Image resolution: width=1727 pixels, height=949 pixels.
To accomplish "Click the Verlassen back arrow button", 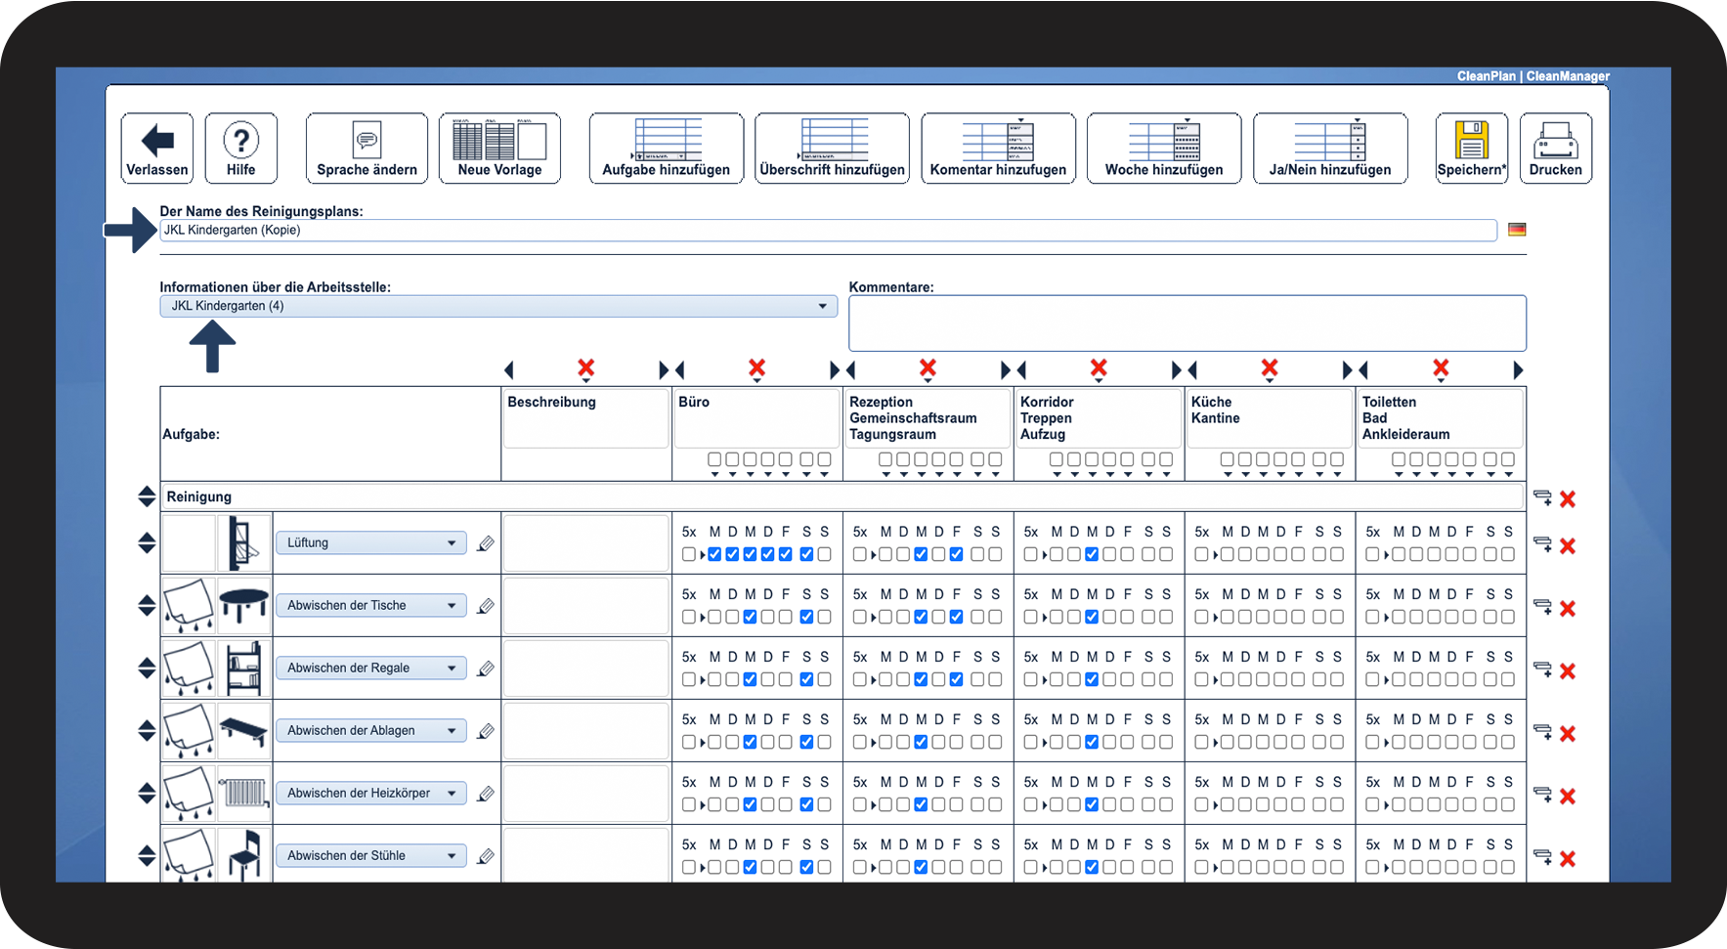I will [157, 148].
